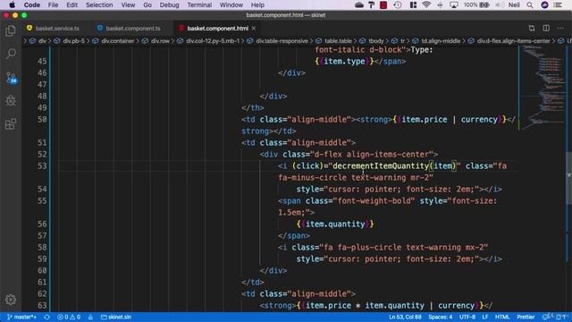572x322 pixels.
Task: Open the Edit menu
Action: pyautogui.click(x=71, y=4)
